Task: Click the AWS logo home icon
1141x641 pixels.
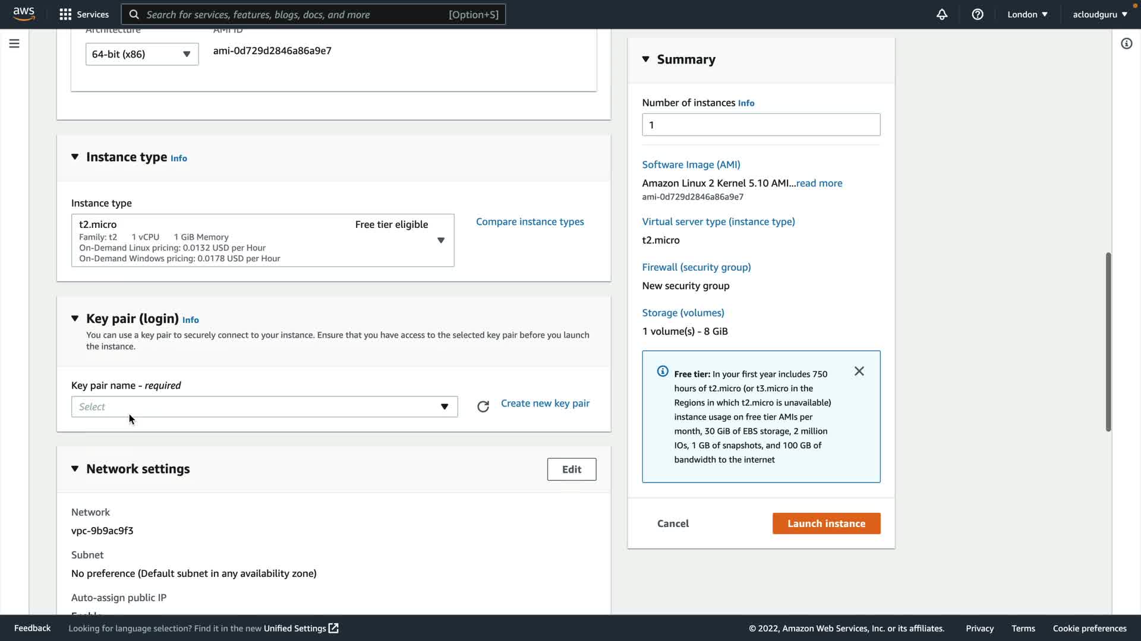Action: 24,14
